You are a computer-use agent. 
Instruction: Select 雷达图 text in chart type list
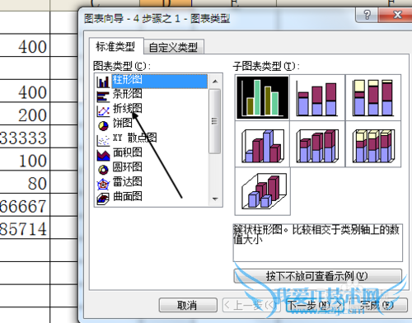tap(128, 181)
